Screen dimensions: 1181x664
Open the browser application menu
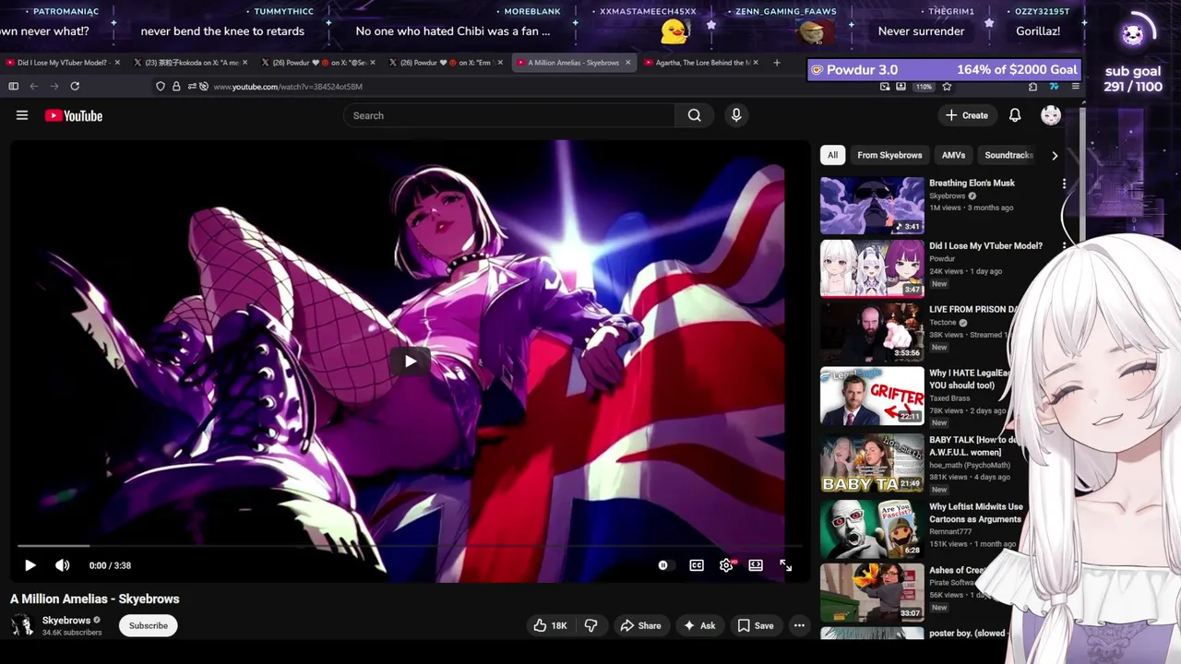pyautogui.click(x=1075, y=86)
